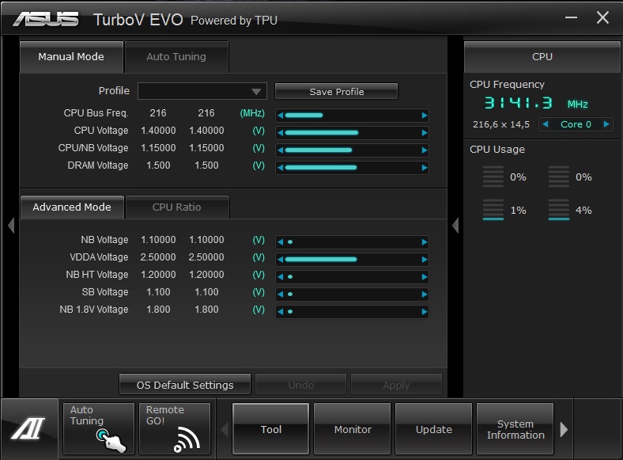
Task: Switch to Manual Mode tab
Action: [x=71, y=57]
